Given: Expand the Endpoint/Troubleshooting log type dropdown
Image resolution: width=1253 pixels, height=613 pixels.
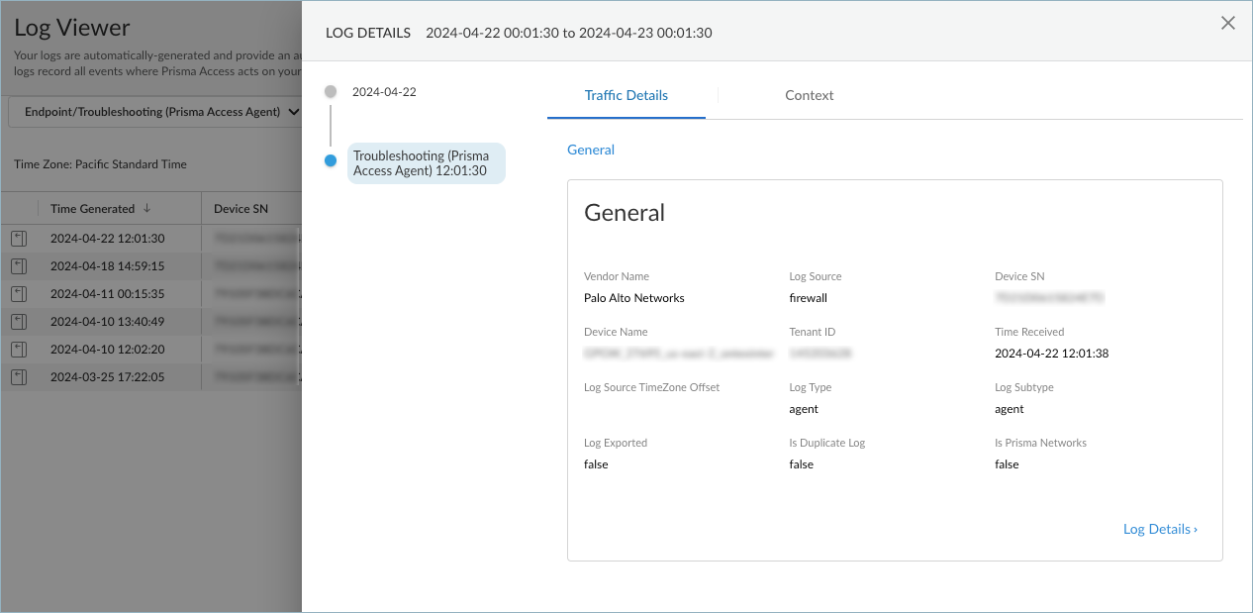Looking at the screenshot, I should pos(154,112).
